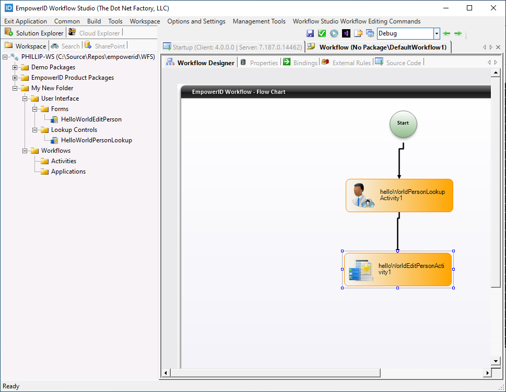Screen dimensions: 506x392
Task: Click the Save floppy disk icon
Action: tap(310, 33)
